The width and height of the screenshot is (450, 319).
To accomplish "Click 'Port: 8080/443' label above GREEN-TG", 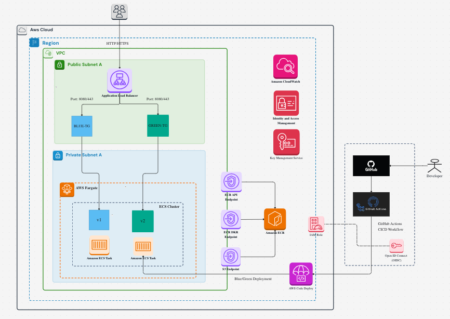I will click(x=158, y=99).
